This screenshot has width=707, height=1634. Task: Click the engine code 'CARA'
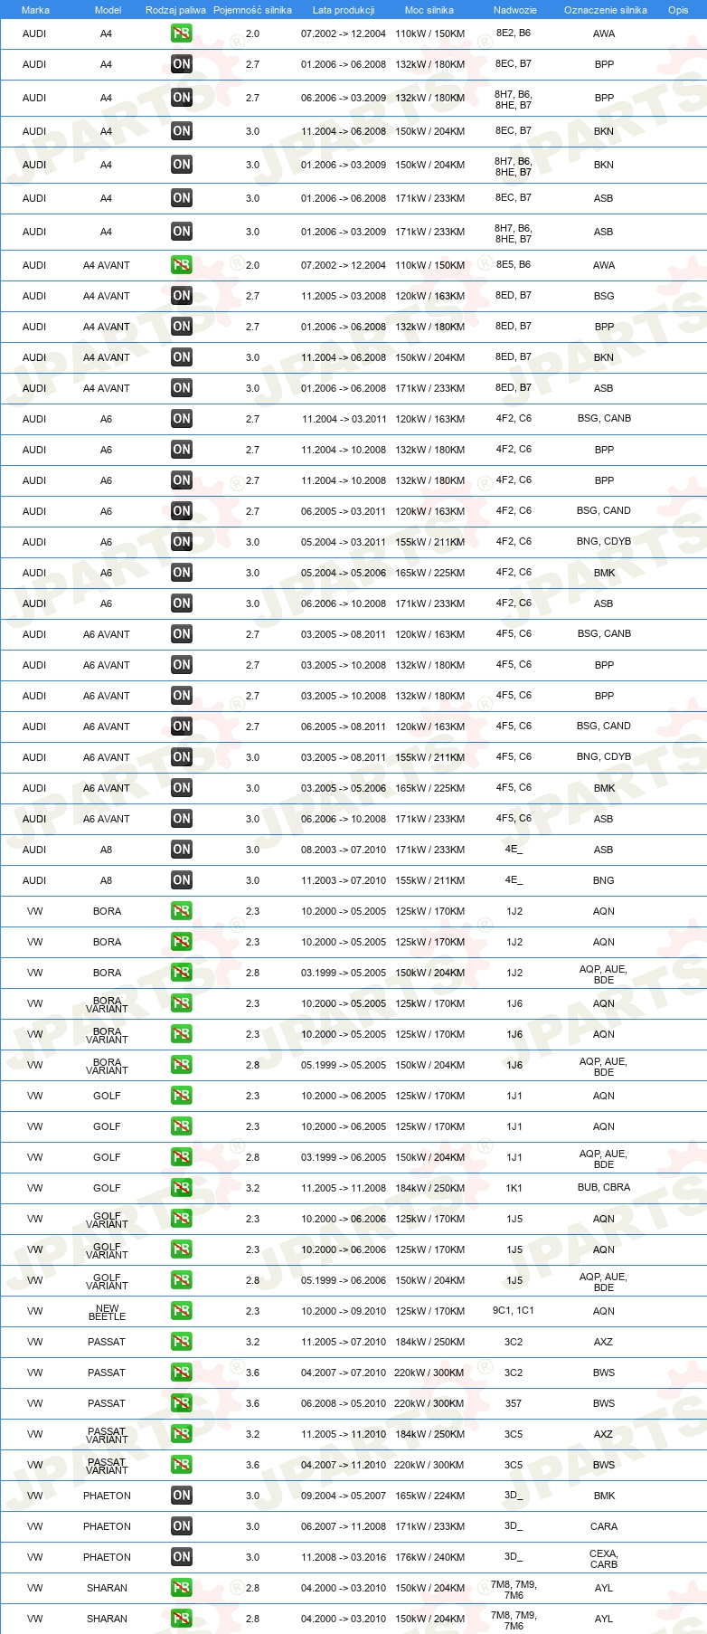point(604,1526)
